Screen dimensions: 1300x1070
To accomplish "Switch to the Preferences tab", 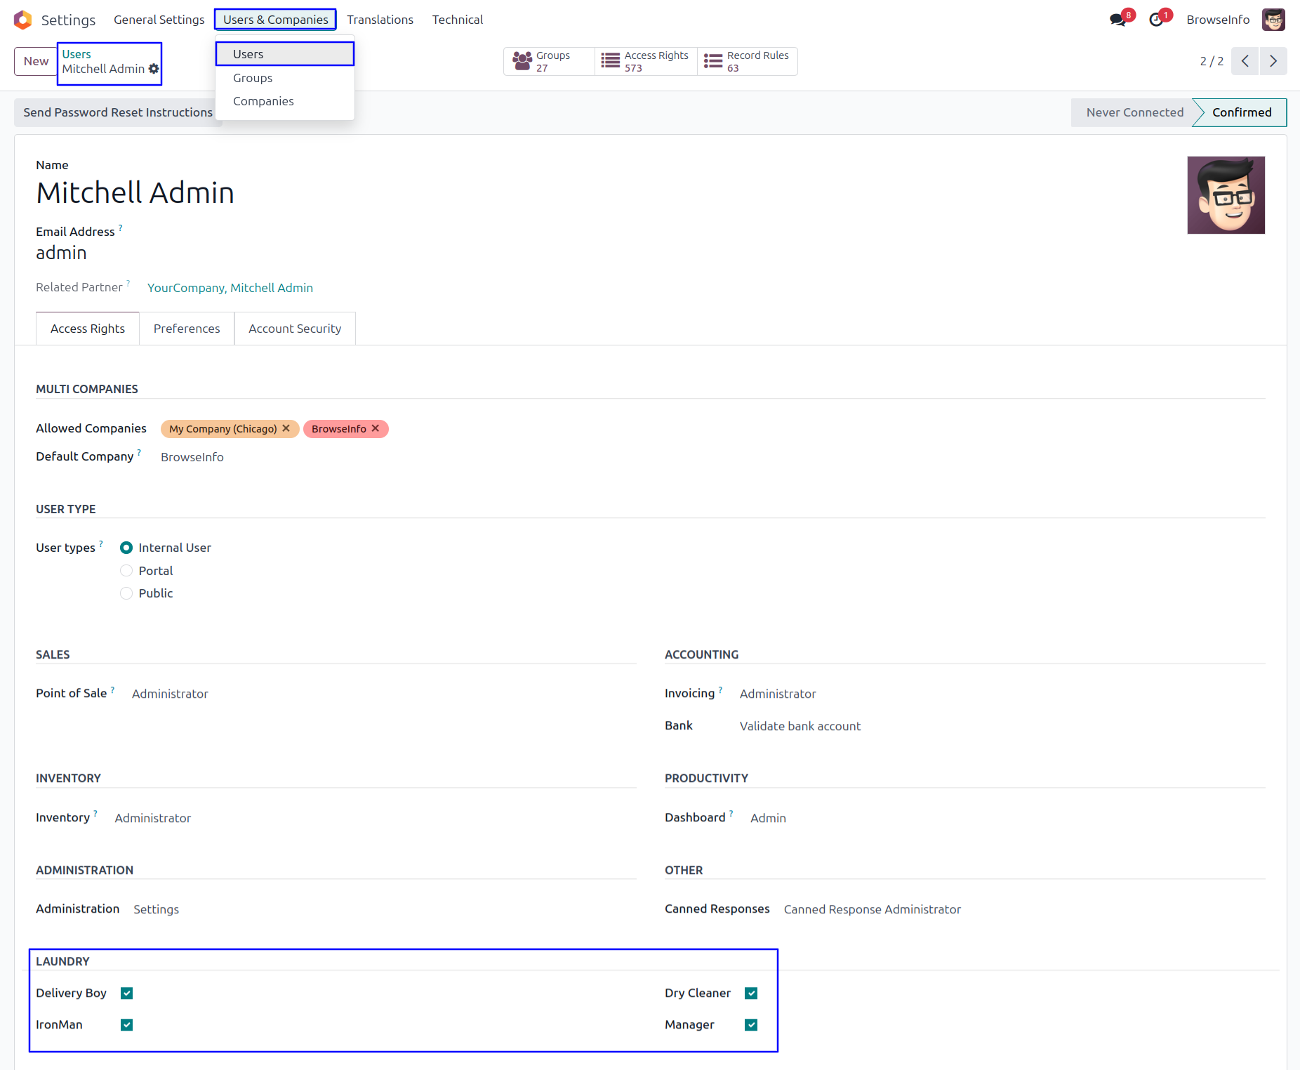I will coord(187,329).
